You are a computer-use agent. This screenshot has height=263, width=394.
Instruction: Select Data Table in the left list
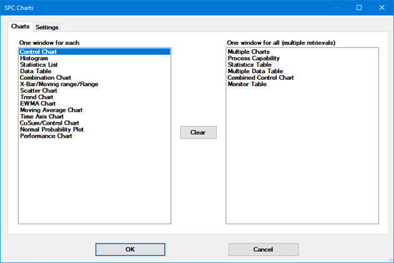point(36,71)
